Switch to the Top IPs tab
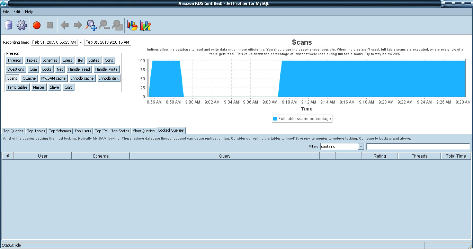The width and height of the screenshot is (473, 249). [101, 131]
